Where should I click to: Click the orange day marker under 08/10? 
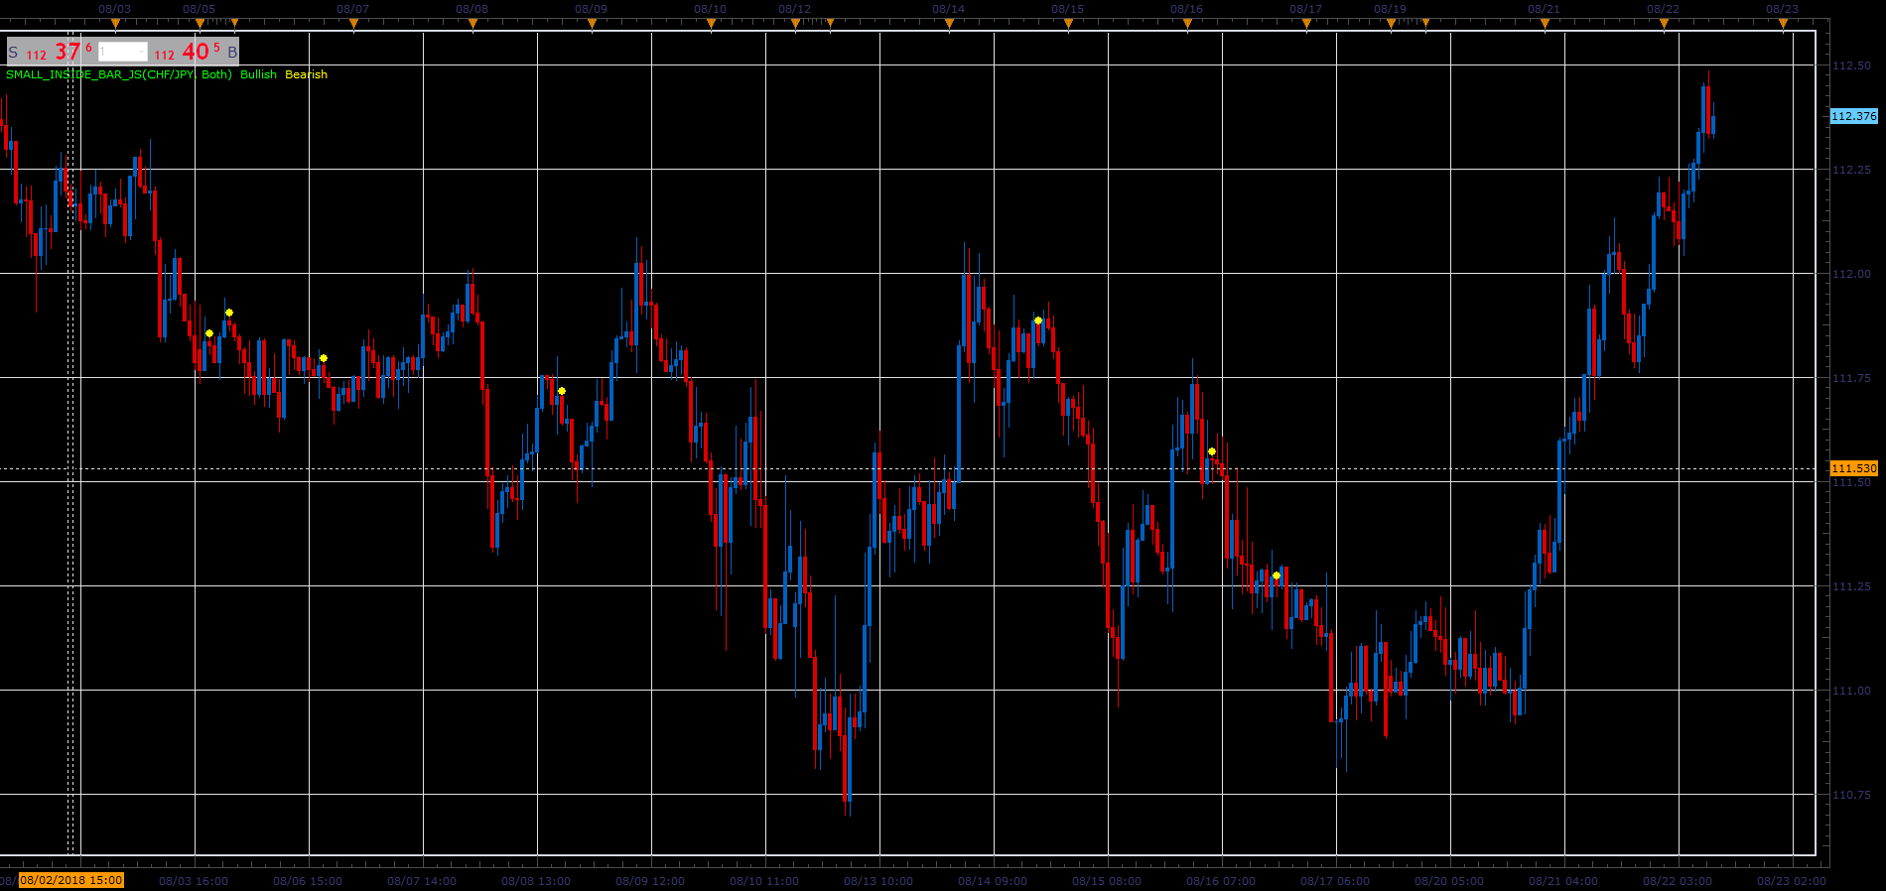point(711,23)
